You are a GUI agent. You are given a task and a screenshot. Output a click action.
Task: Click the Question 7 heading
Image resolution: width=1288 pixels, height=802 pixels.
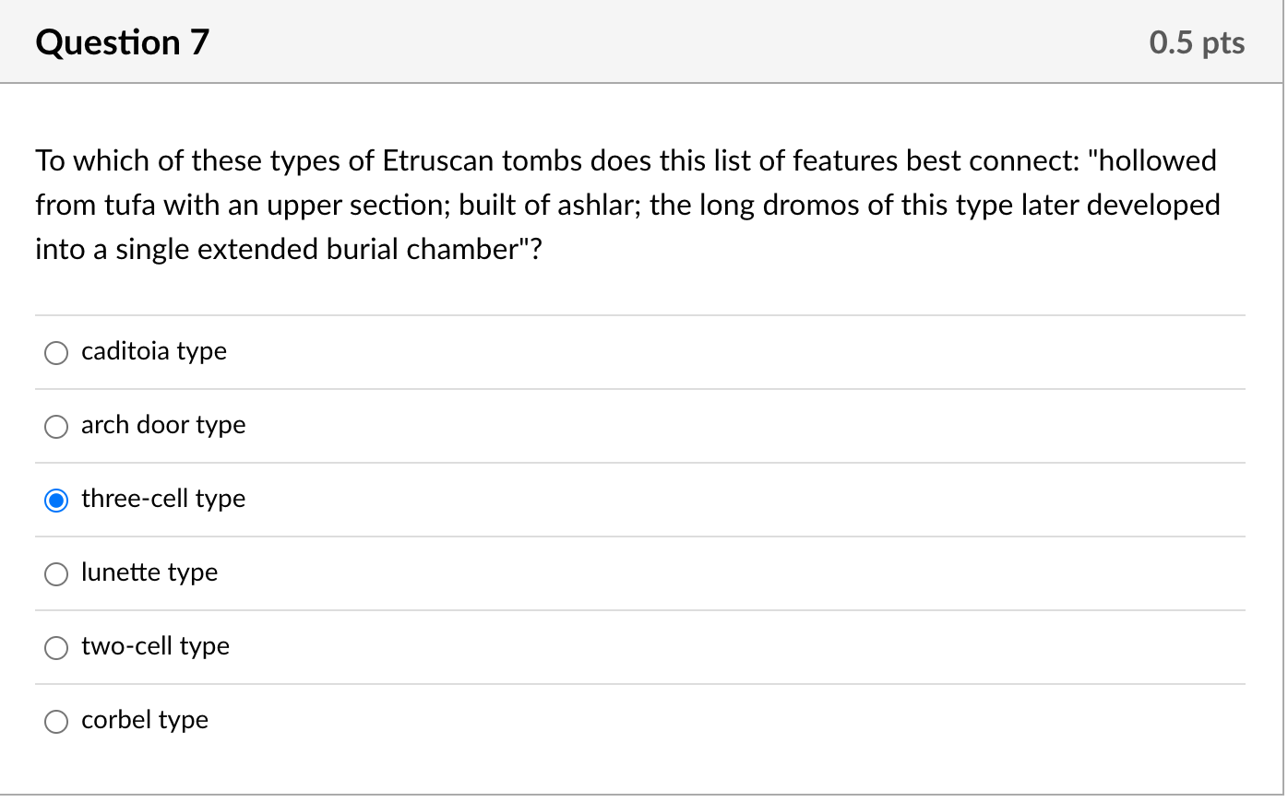[121, 41]
